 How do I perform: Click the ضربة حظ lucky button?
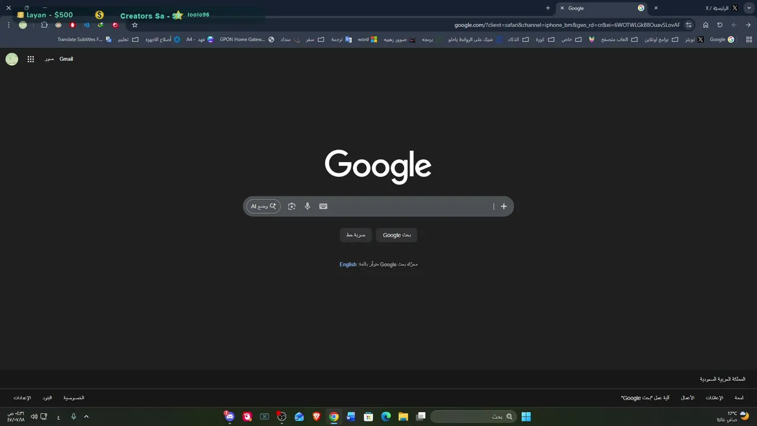[x=356, y=235]
